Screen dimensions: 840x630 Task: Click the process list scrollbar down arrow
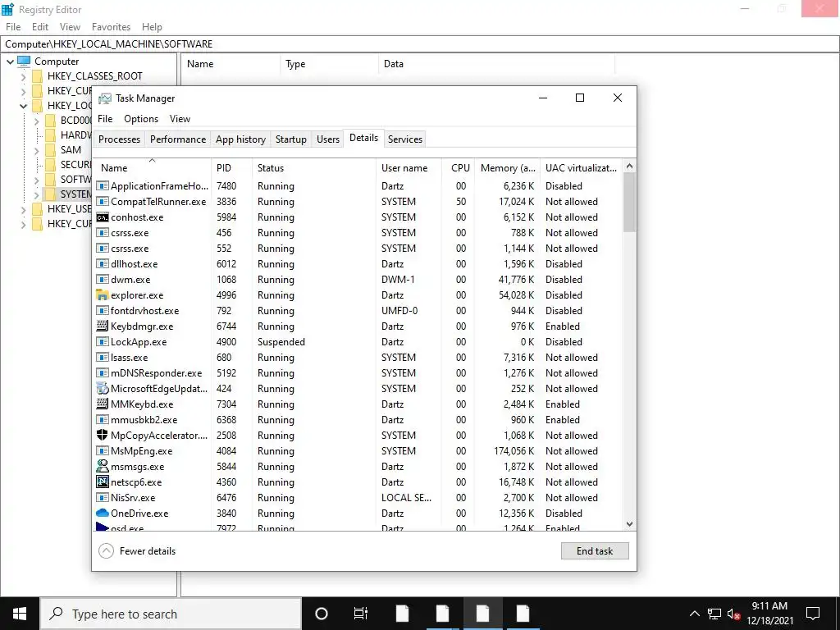(629, 524)
